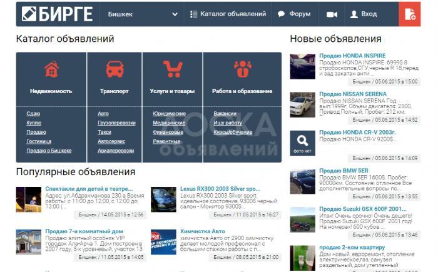Click the Продаю в Бишкеке link

(49, 151)
